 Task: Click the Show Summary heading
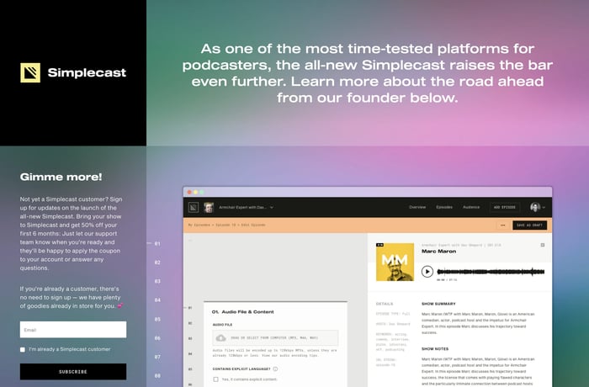[x=438, y=304]
